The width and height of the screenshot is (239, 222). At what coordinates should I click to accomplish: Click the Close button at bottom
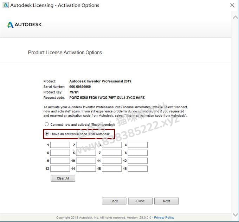(140, 201)
